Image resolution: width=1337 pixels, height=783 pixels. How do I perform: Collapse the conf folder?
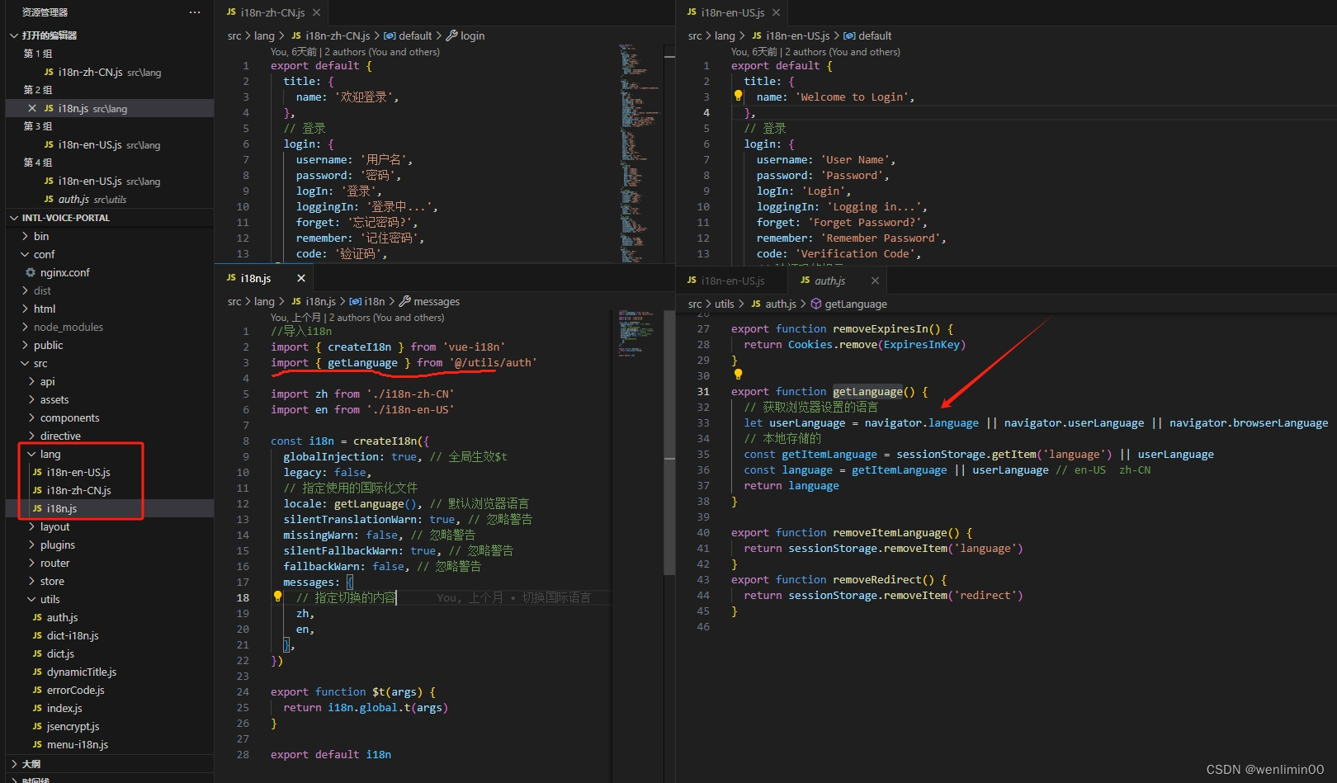[x=26, y=254]
